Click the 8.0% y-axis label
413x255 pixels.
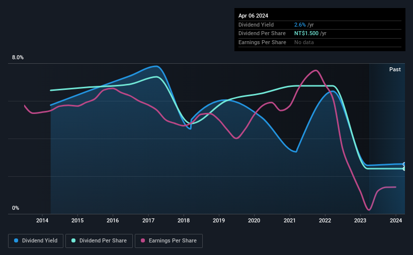pyautogui.click(x=18, y=57)
